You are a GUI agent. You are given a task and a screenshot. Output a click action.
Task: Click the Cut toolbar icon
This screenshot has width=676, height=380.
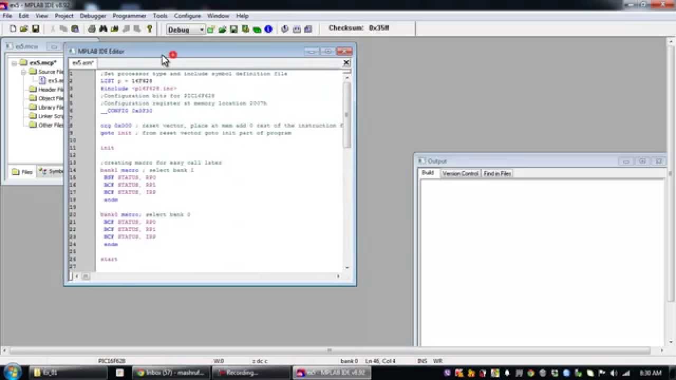click(x=52, y=29)
